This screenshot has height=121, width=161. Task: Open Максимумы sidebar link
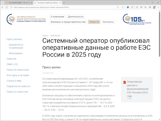(16, 53)
